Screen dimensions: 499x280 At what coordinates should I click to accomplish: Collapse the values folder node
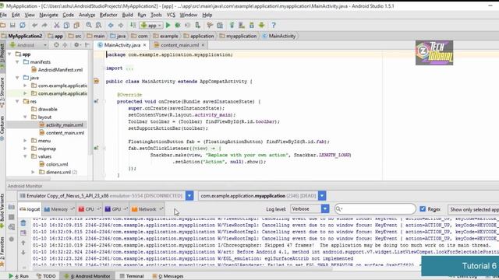25,156
